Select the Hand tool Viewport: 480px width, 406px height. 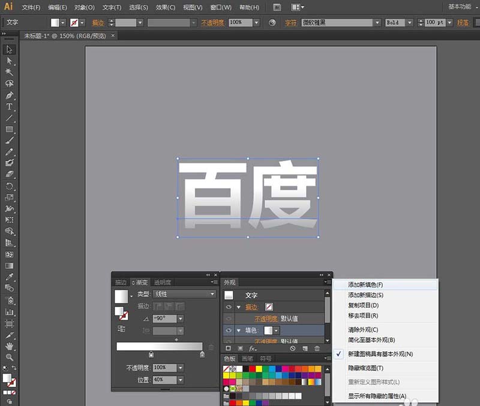coord(9,347)
